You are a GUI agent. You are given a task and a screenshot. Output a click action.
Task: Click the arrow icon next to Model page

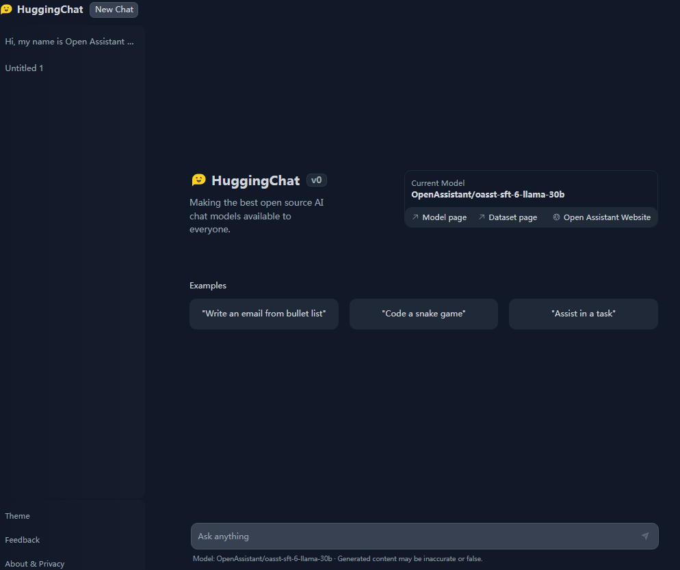click(415, 217)
